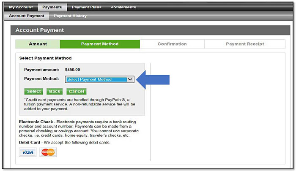Click the Debit Card description text
Image resolution: width=296 pixels, height=171 pixels.
[65, 143]
